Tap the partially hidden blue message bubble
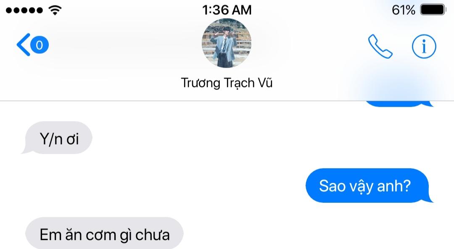 [399, 104]
